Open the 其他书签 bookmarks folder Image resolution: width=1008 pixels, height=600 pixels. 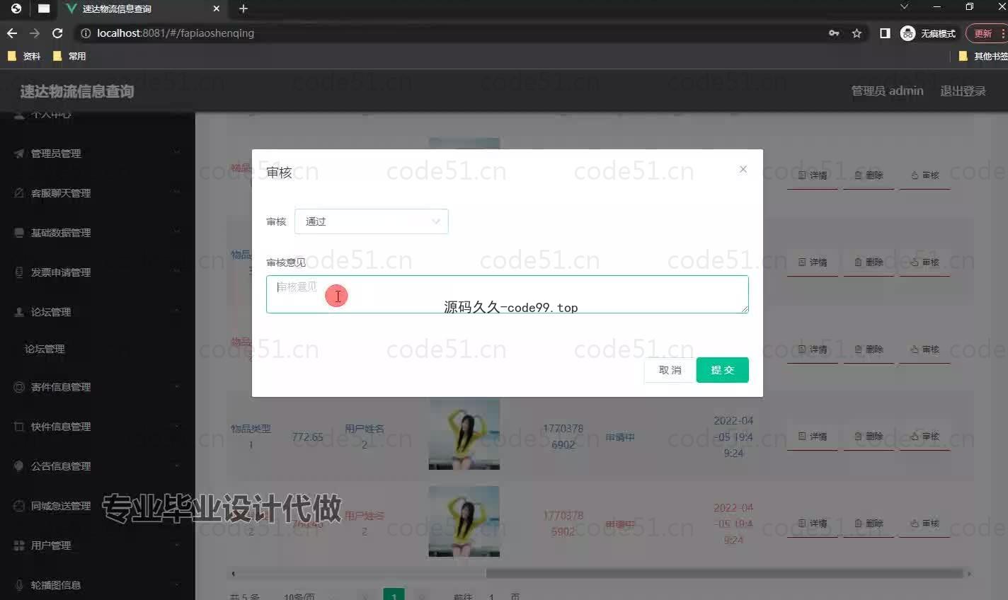coord(983,56)
